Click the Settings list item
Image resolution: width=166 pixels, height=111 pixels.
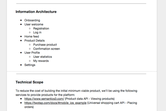tap(30, 65)
